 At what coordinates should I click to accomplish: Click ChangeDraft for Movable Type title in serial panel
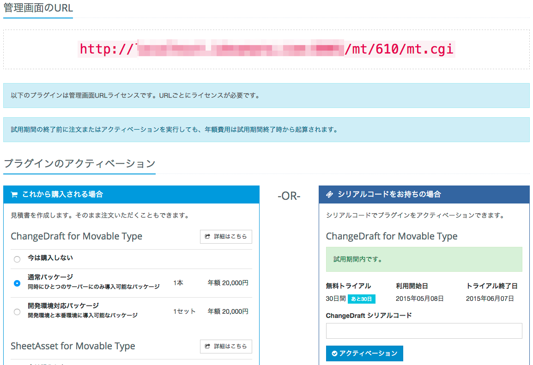coord(392,236)
